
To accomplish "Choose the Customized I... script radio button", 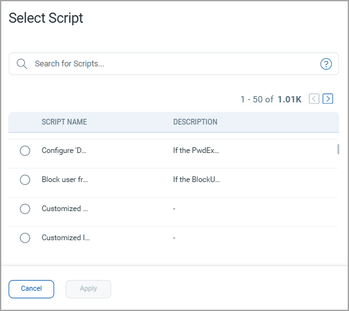I will pyautogui.click(x=25, y=238).
